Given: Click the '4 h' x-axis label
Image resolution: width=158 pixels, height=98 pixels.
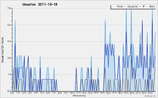Looking at the screenshot, I should pos(36,93).
